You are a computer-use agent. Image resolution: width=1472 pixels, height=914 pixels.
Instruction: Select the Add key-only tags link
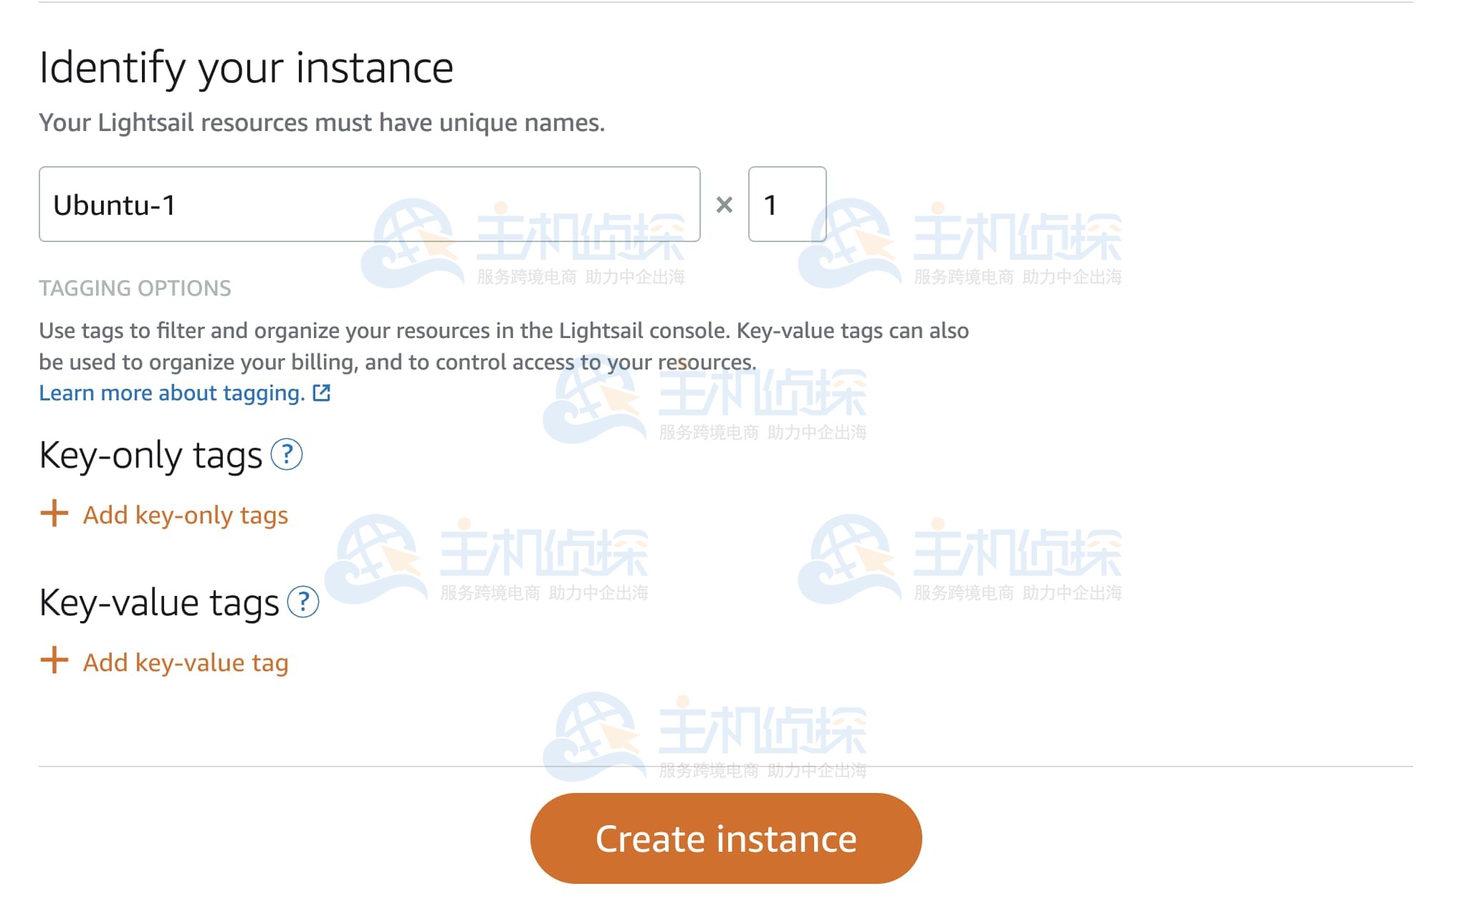(186, 515)
